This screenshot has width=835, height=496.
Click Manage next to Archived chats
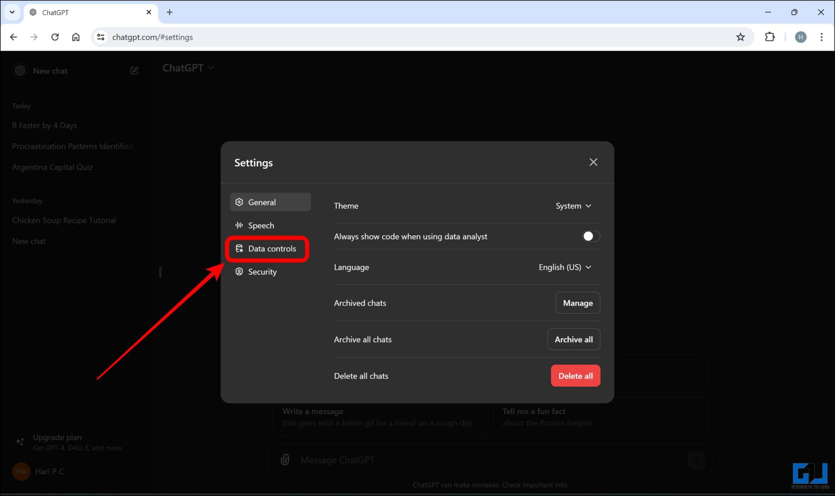click(577, 303)
